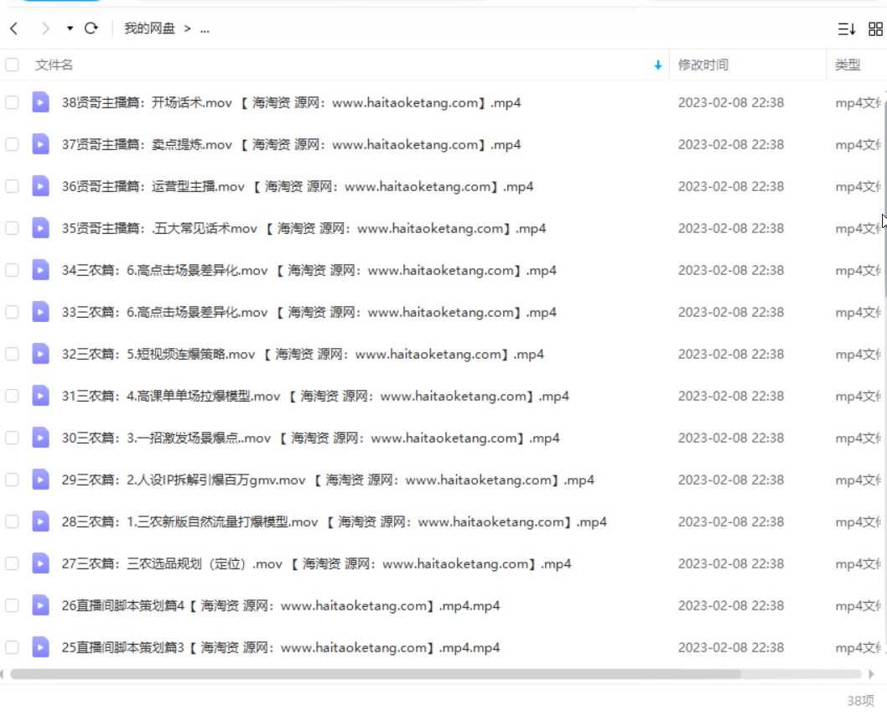The width and height of the screenshot is (887, 716).
Task: Select file name 30三农篇：3.一招激发场景爆点
Action: click(x=310, y=437)
